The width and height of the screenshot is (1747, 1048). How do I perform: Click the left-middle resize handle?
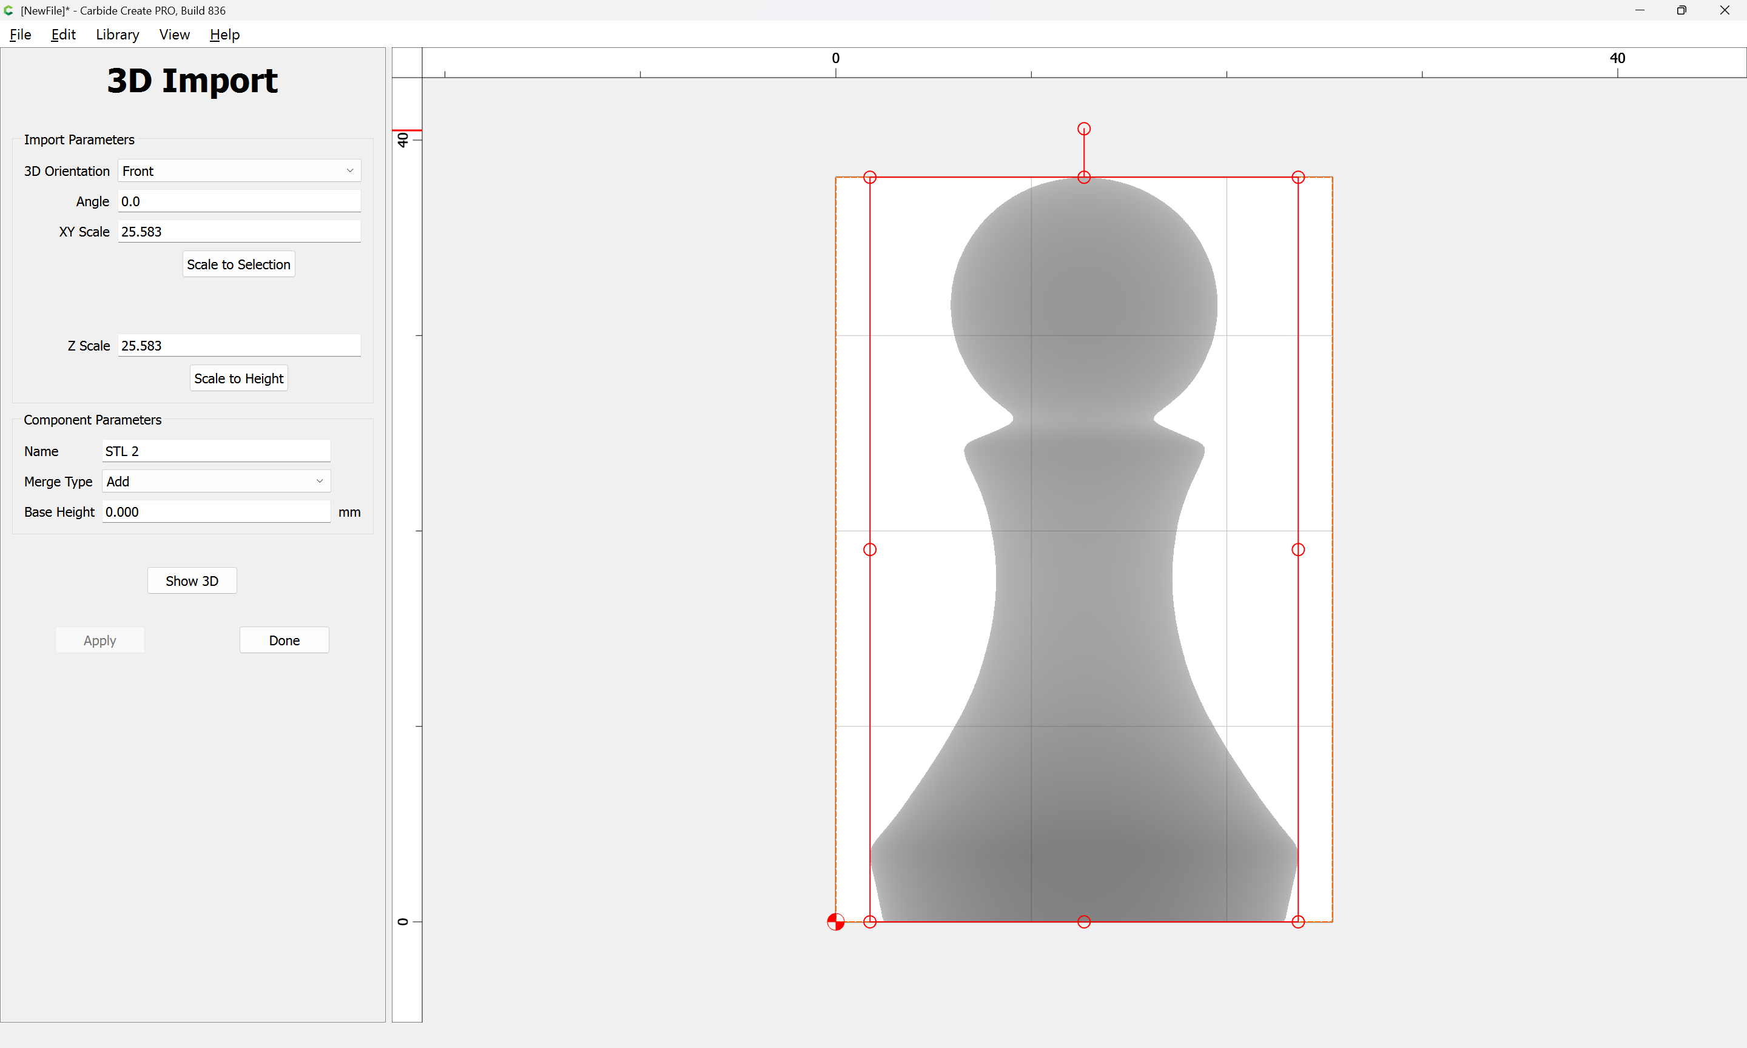coord(869,549)
